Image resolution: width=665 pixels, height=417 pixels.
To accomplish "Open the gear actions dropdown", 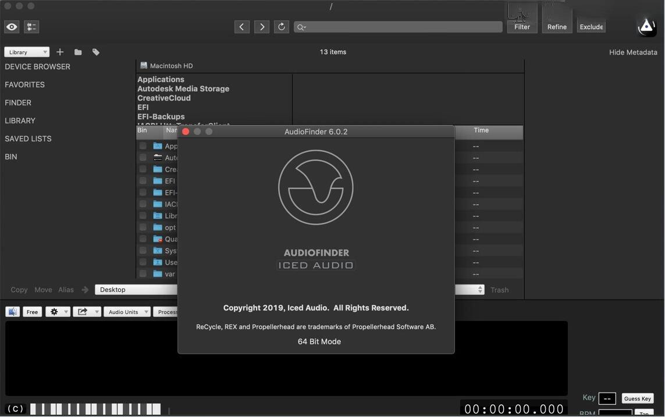I will click(58, 312).
